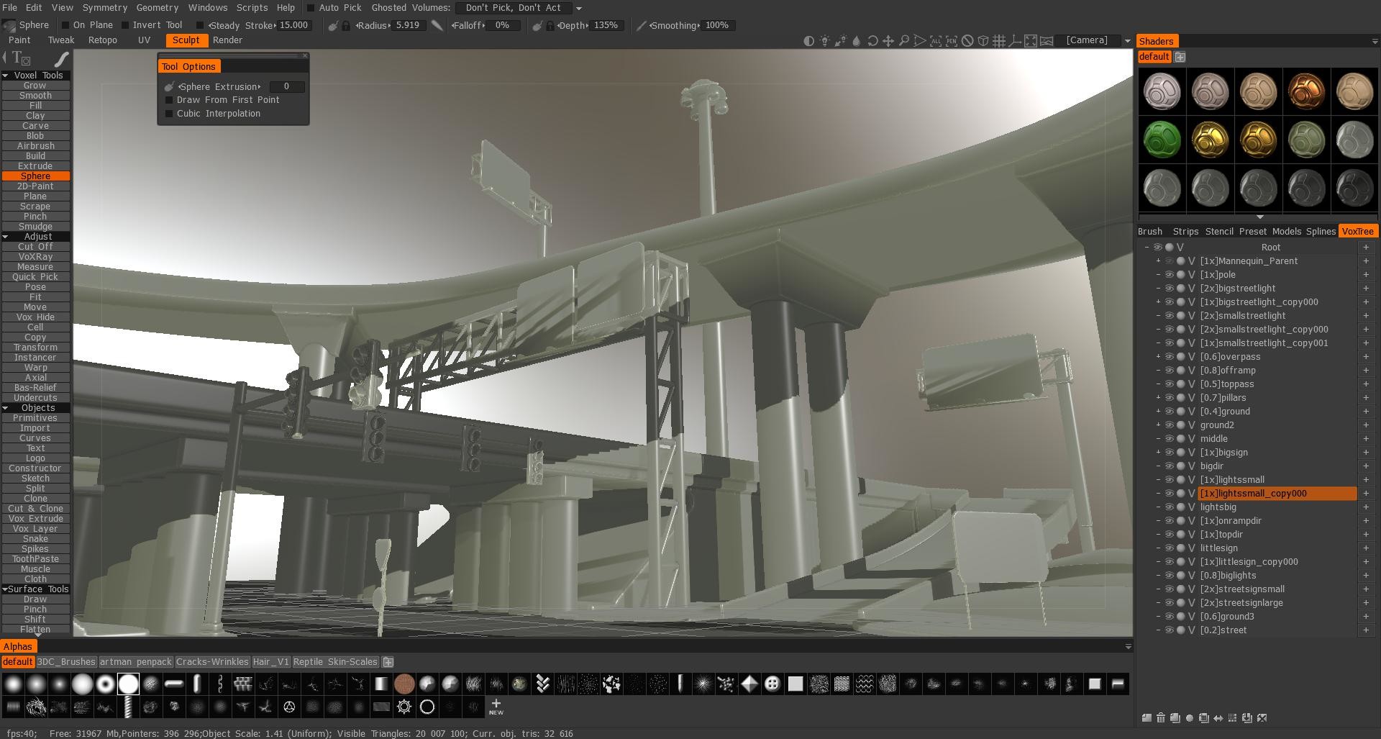Click the merge down arrow icon

click(1247, 718)
